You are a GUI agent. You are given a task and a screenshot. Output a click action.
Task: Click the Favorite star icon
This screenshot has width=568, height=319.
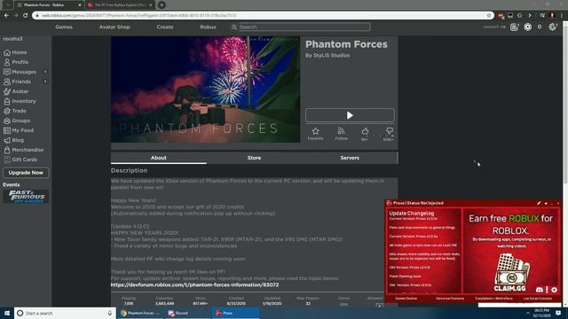point(316,131)
